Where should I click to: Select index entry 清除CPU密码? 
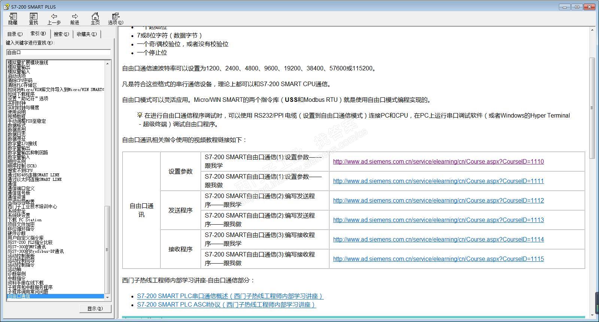click(20, 80)
